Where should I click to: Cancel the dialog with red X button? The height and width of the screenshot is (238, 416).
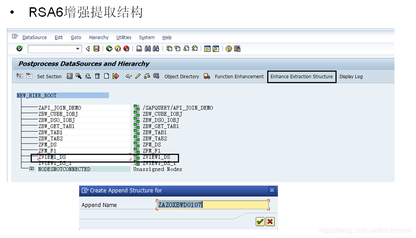coord(270,222)
